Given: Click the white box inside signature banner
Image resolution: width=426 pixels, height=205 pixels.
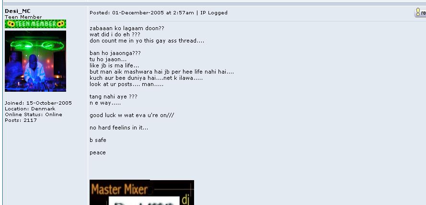Looking at the screenshot, I should click(144, 201).
